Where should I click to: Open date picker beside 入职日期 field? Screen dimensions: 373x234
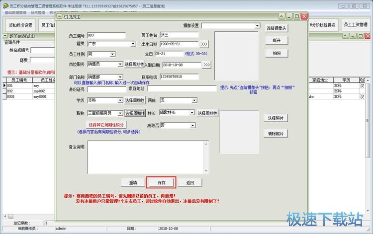(206, 65)
